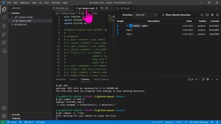Image resolution: width=221 pixels, height=124 pixels.
Task: Select the TERMINAL panel tab
Action: coord(85,80)
